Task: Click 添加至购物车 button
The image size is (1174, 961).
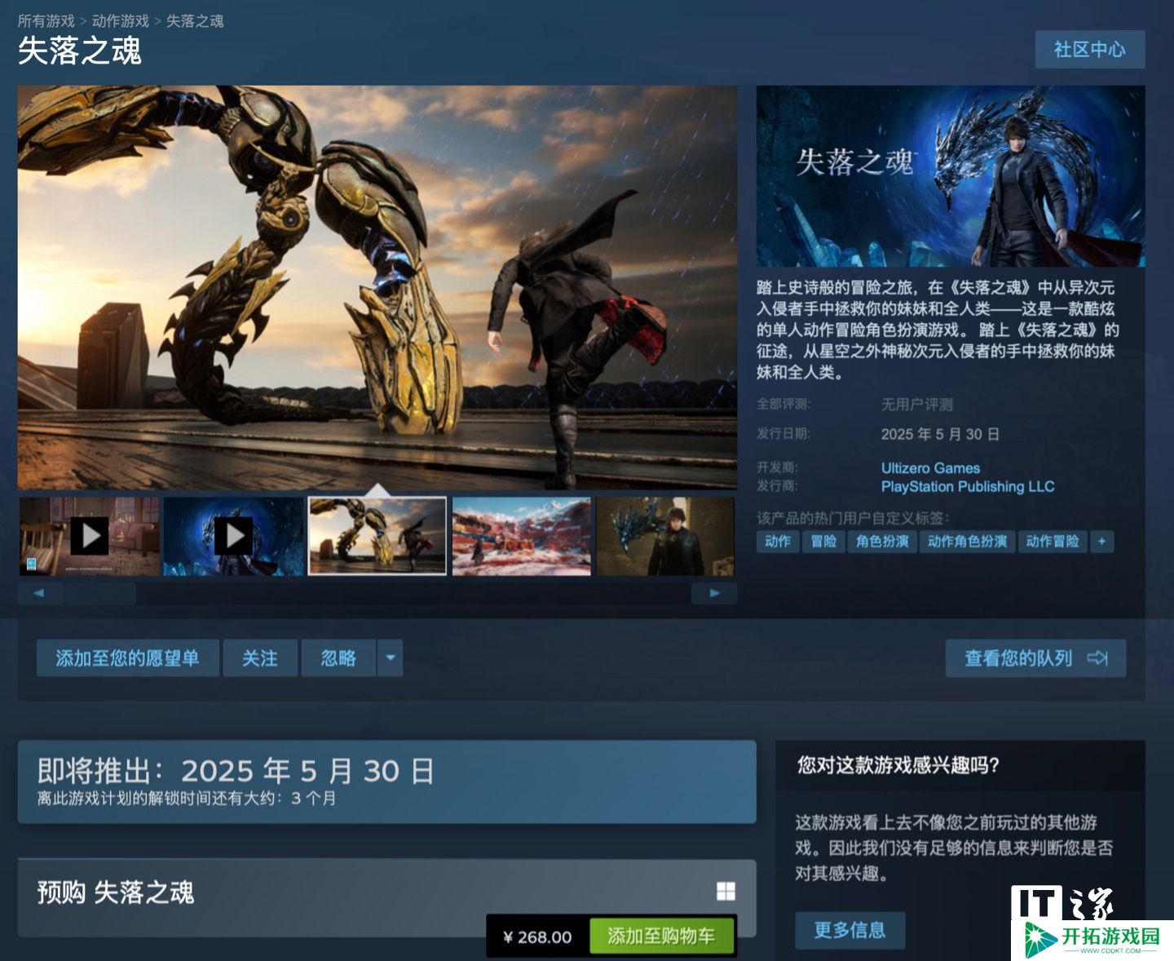Action: click(x=661, y=937)
